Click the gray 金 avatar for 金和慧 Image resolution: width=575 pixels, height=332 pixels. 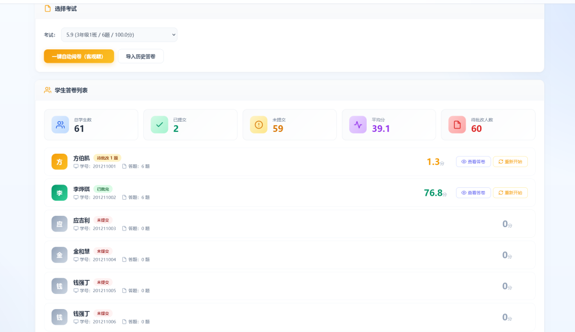(x=60, y=255)
